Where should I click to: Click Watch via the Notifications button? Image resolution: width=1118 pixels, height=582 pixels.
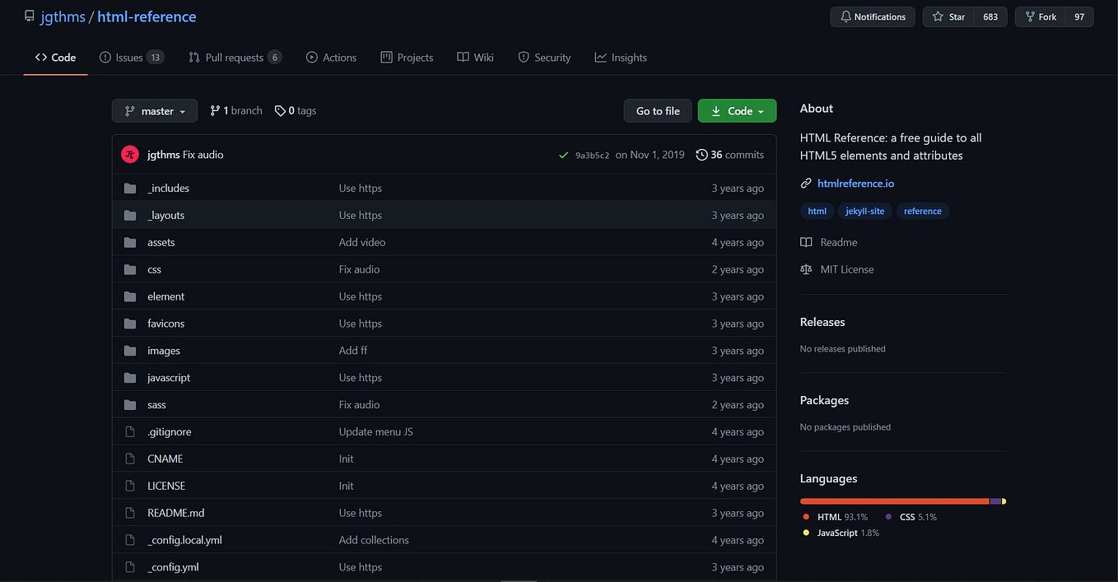tap(872, 16)
